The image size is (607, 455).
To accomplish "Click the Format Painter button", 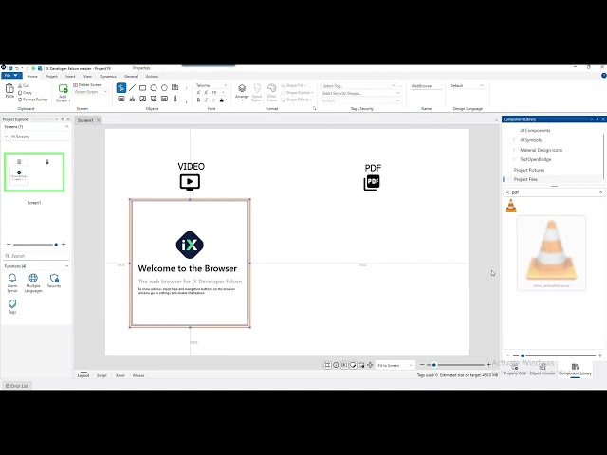I will coord(34,99).
